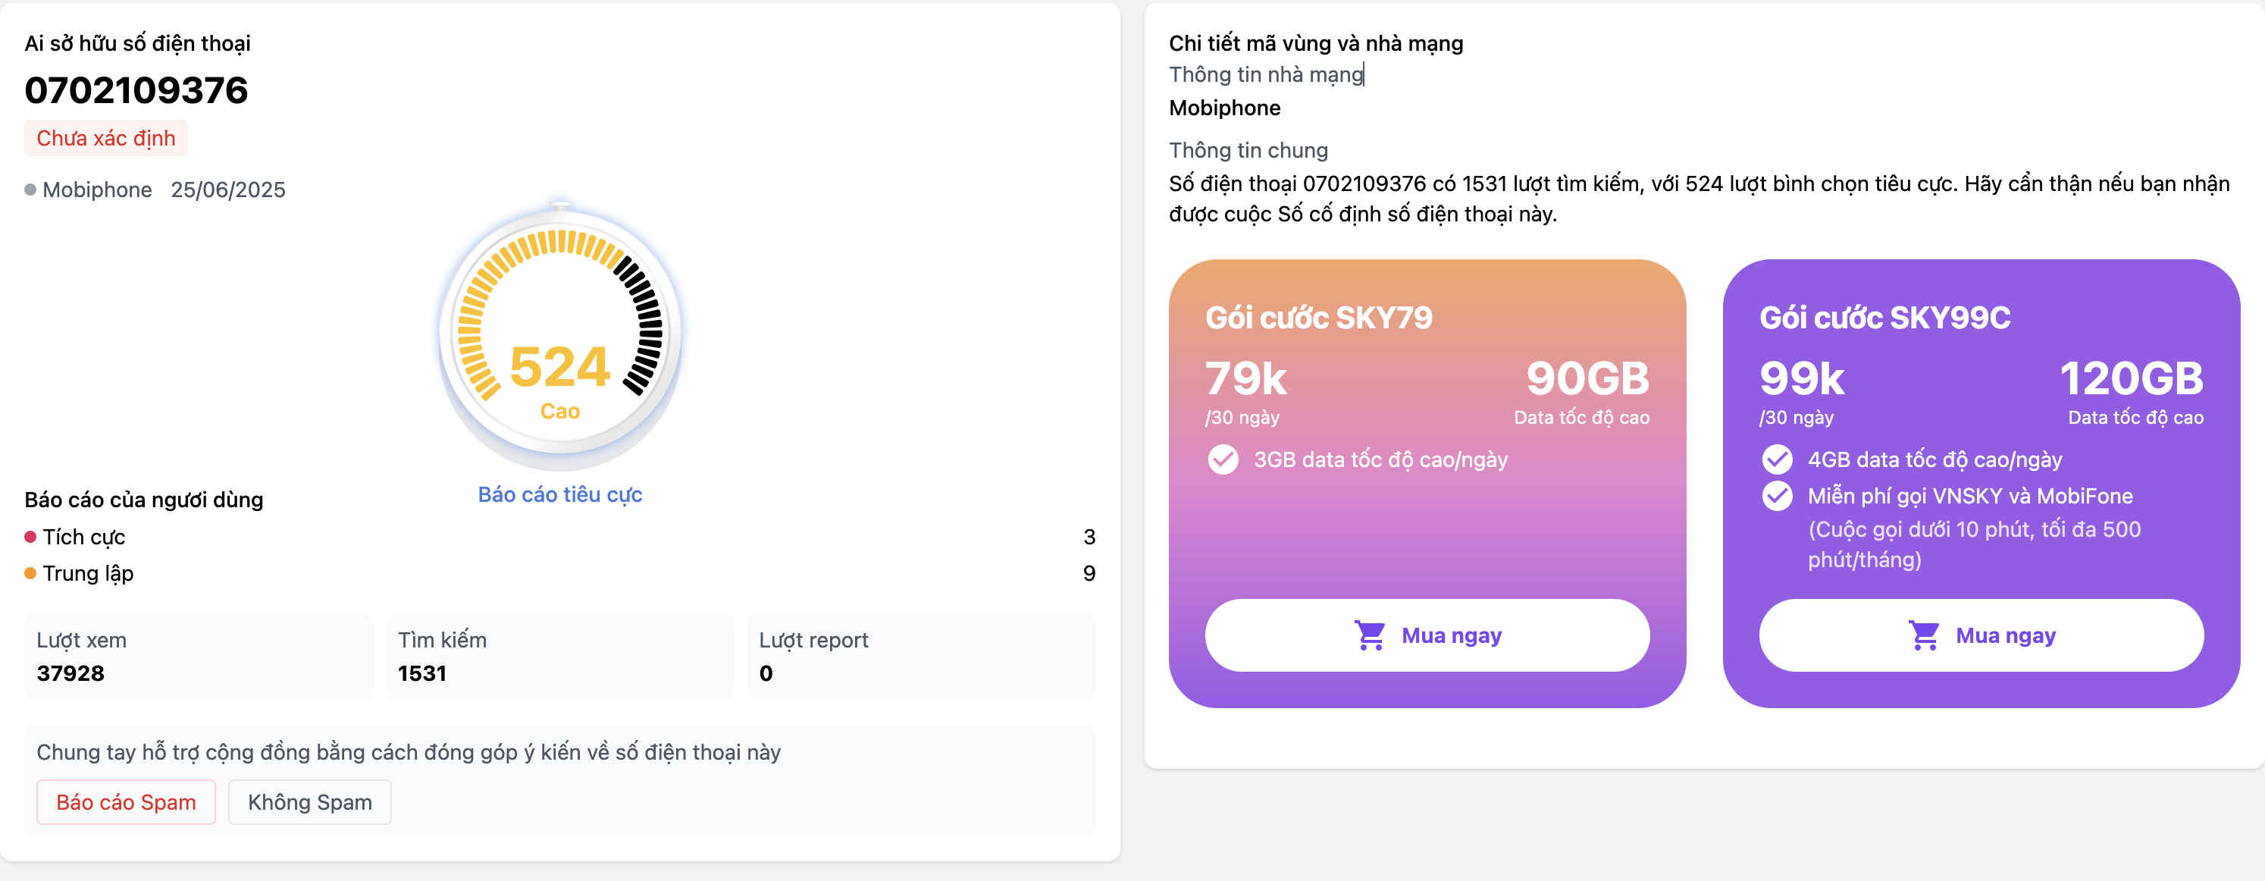Click the Lượt report stat card
Viewport: 2265px width, 881px height.
[919, 656]
